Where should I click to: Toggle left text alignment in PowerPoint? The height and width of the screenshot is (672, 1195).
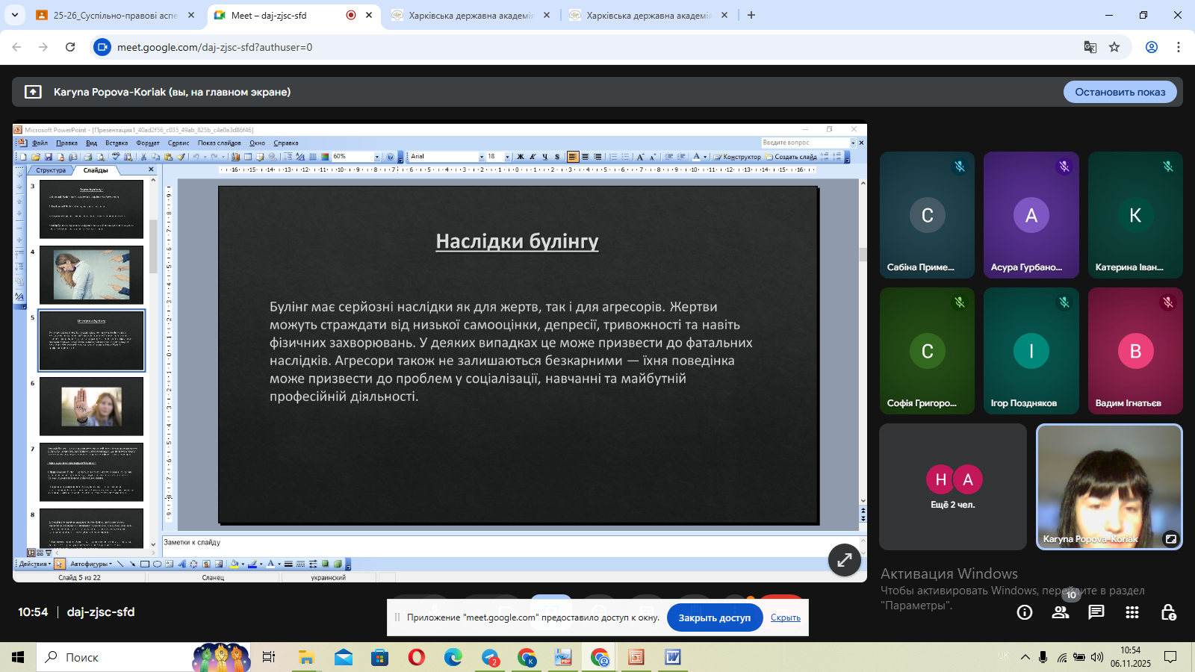(572, 157)
